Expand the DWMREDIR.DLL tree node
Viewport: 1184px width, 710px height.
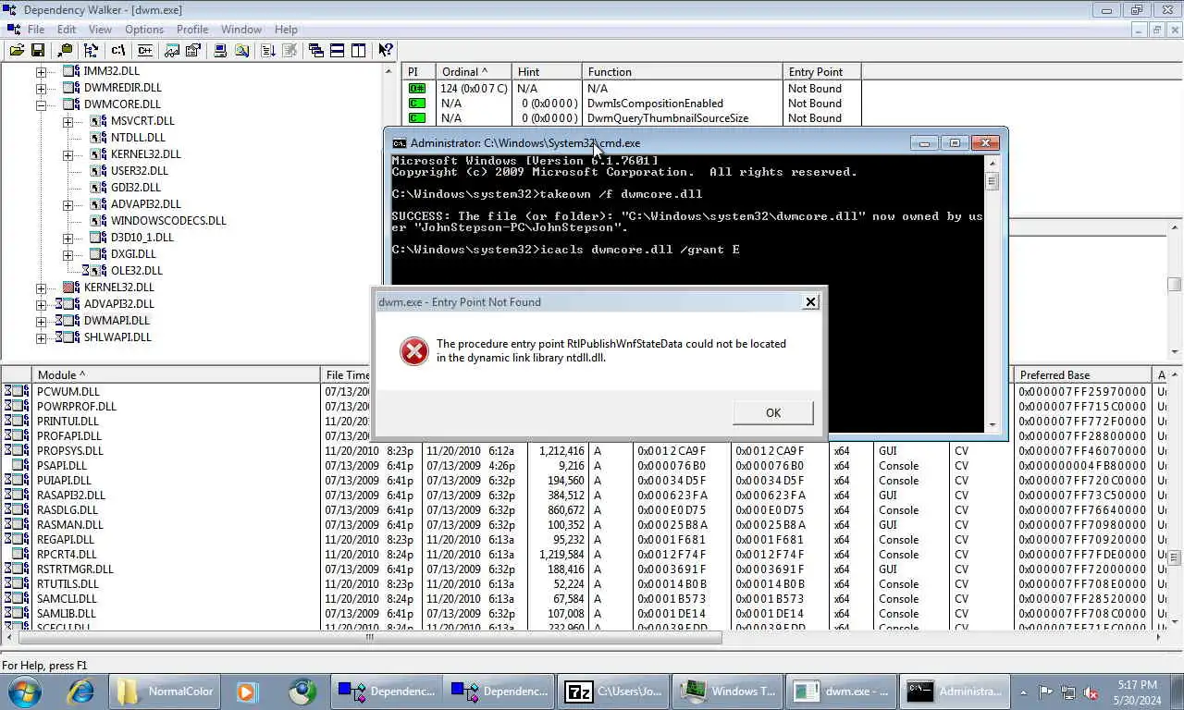(41, 88)
